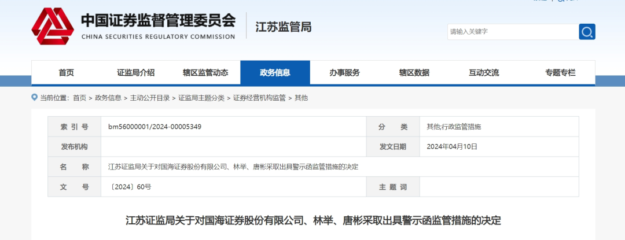The height and width of the screenshot is (240, 625).
Task: Click the 主动公开目录 breadcrumb link
Action: 150,98
